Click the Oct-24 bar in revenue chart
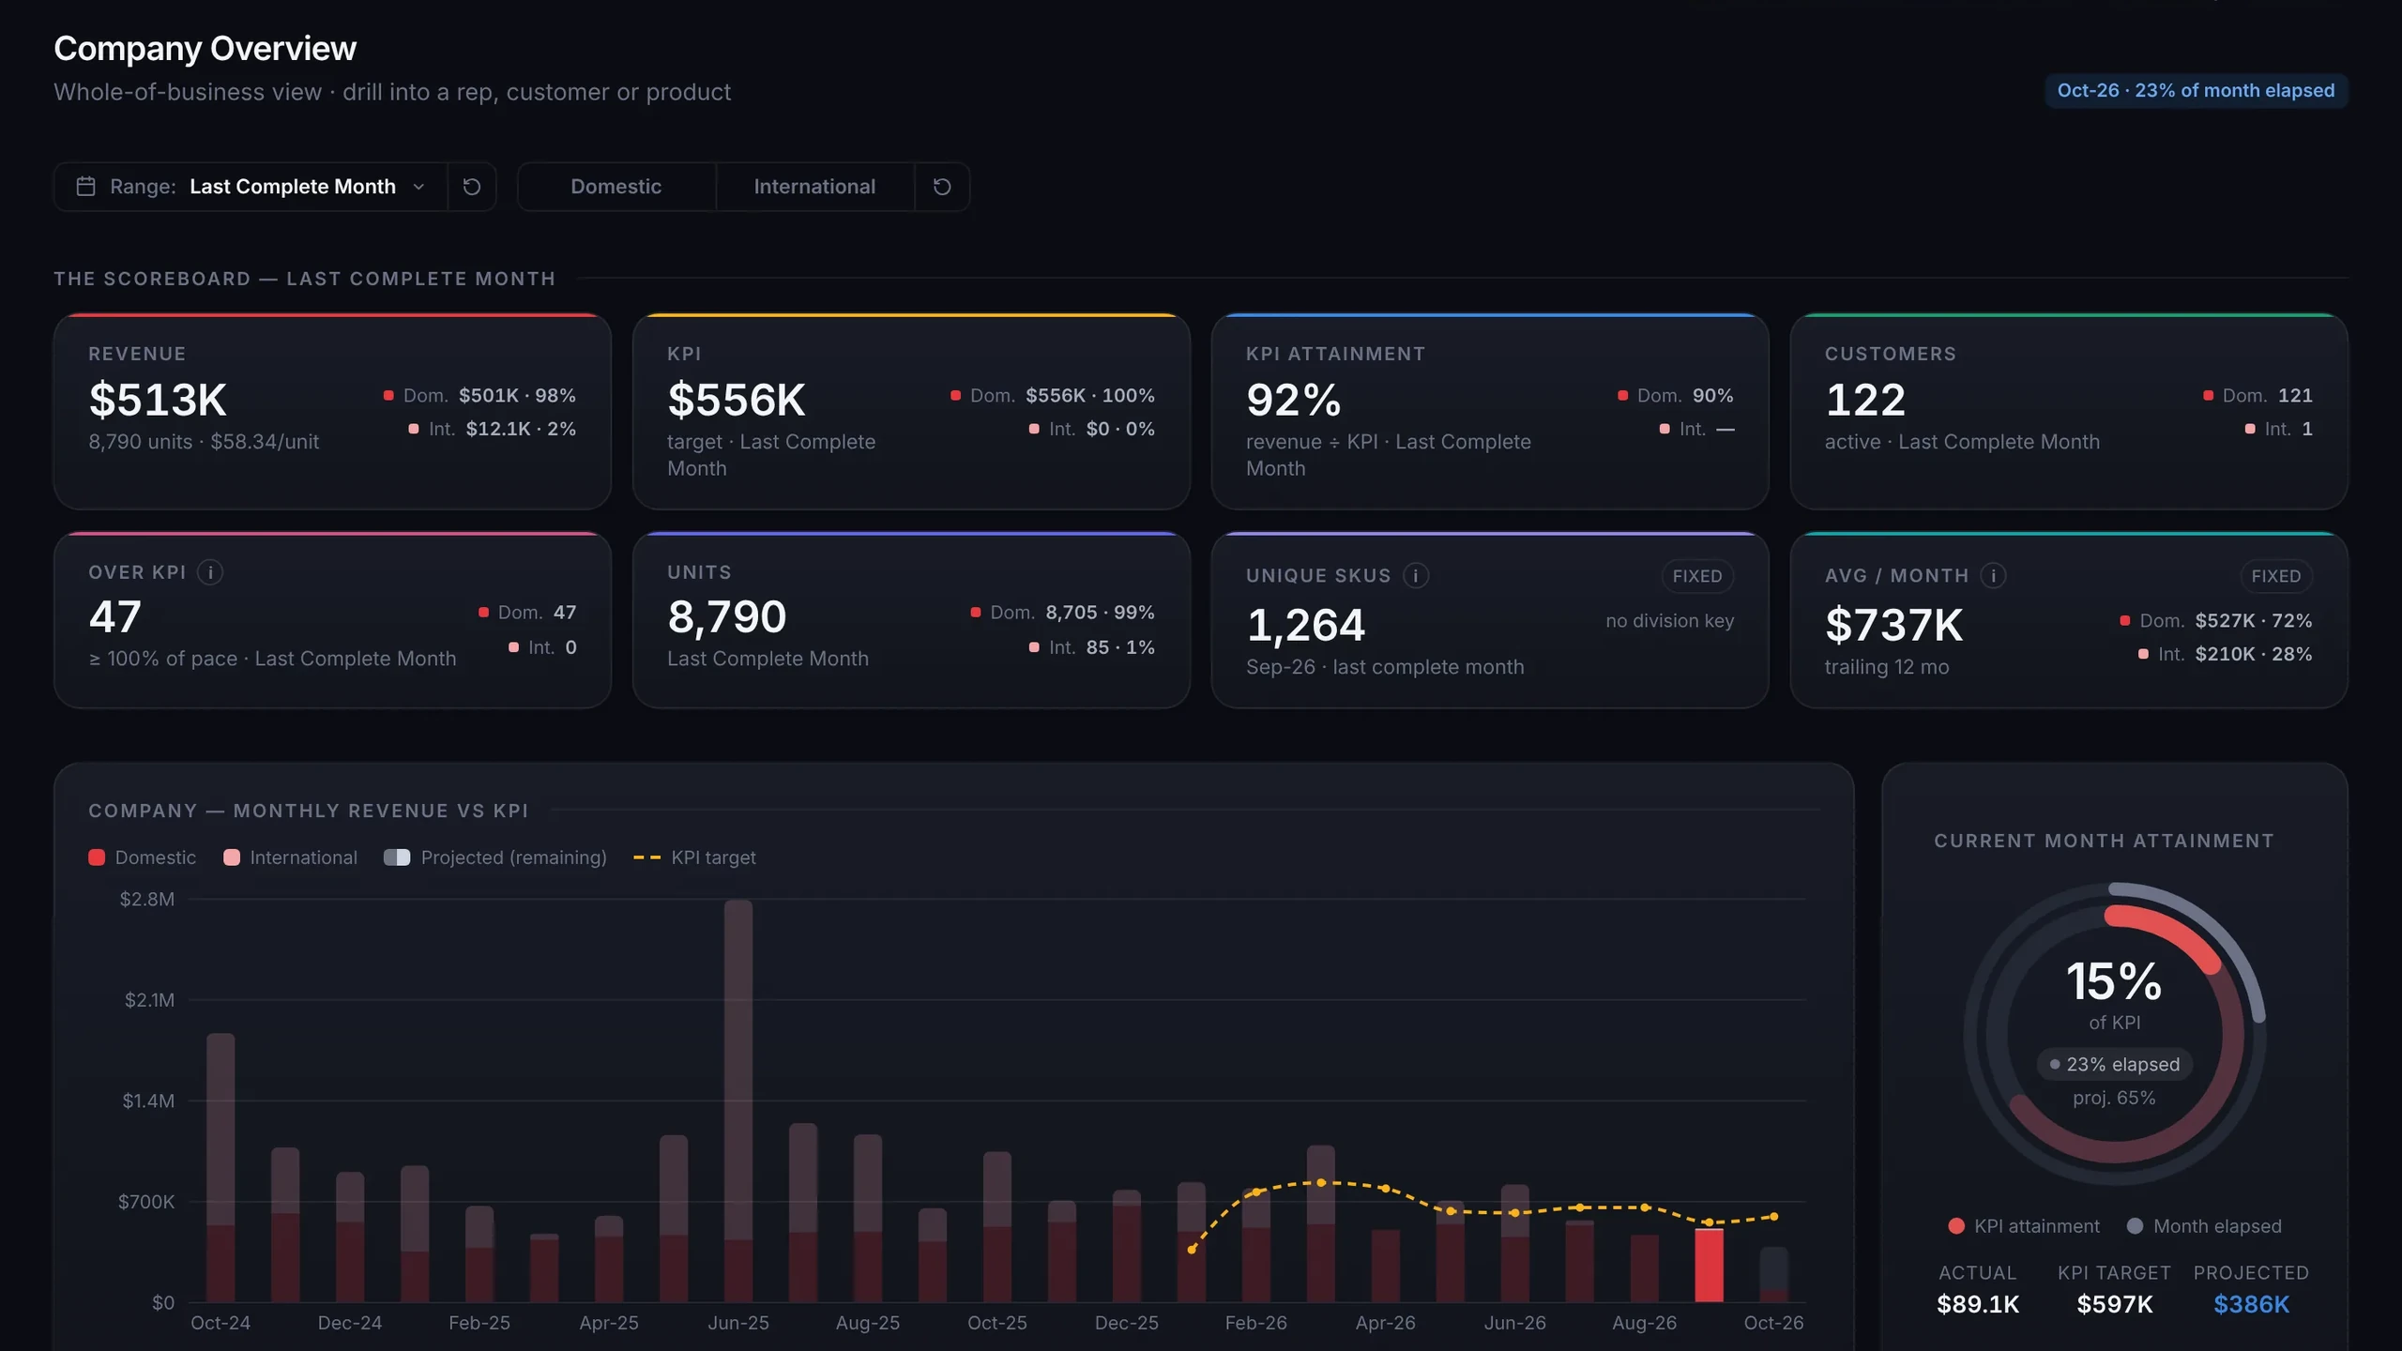 click(x=220, y=1168)
